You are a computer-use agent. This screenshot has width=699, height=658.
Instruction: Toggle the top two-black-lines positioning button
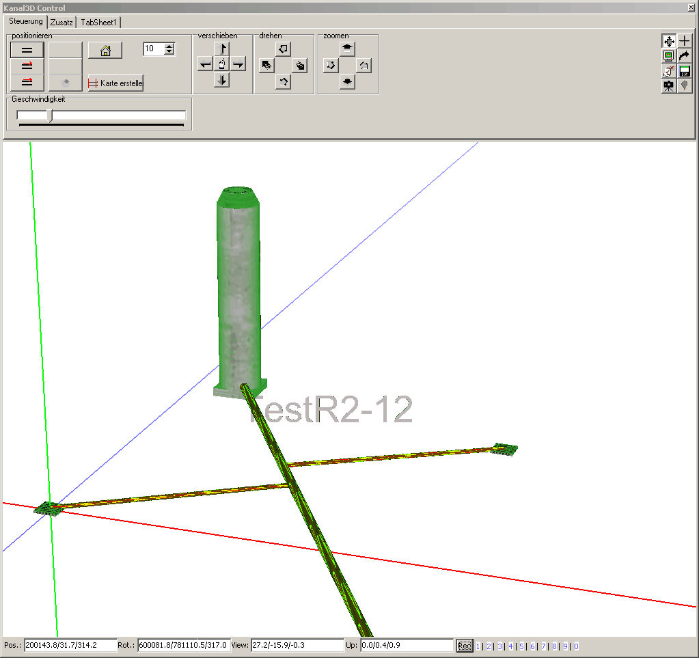tap(27, 50)
